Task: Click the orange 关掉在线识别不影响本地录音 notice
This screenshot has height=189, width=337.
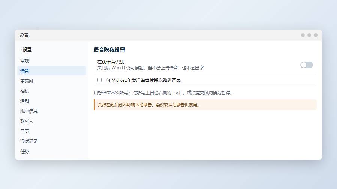Action: click(x=205, y=105)
